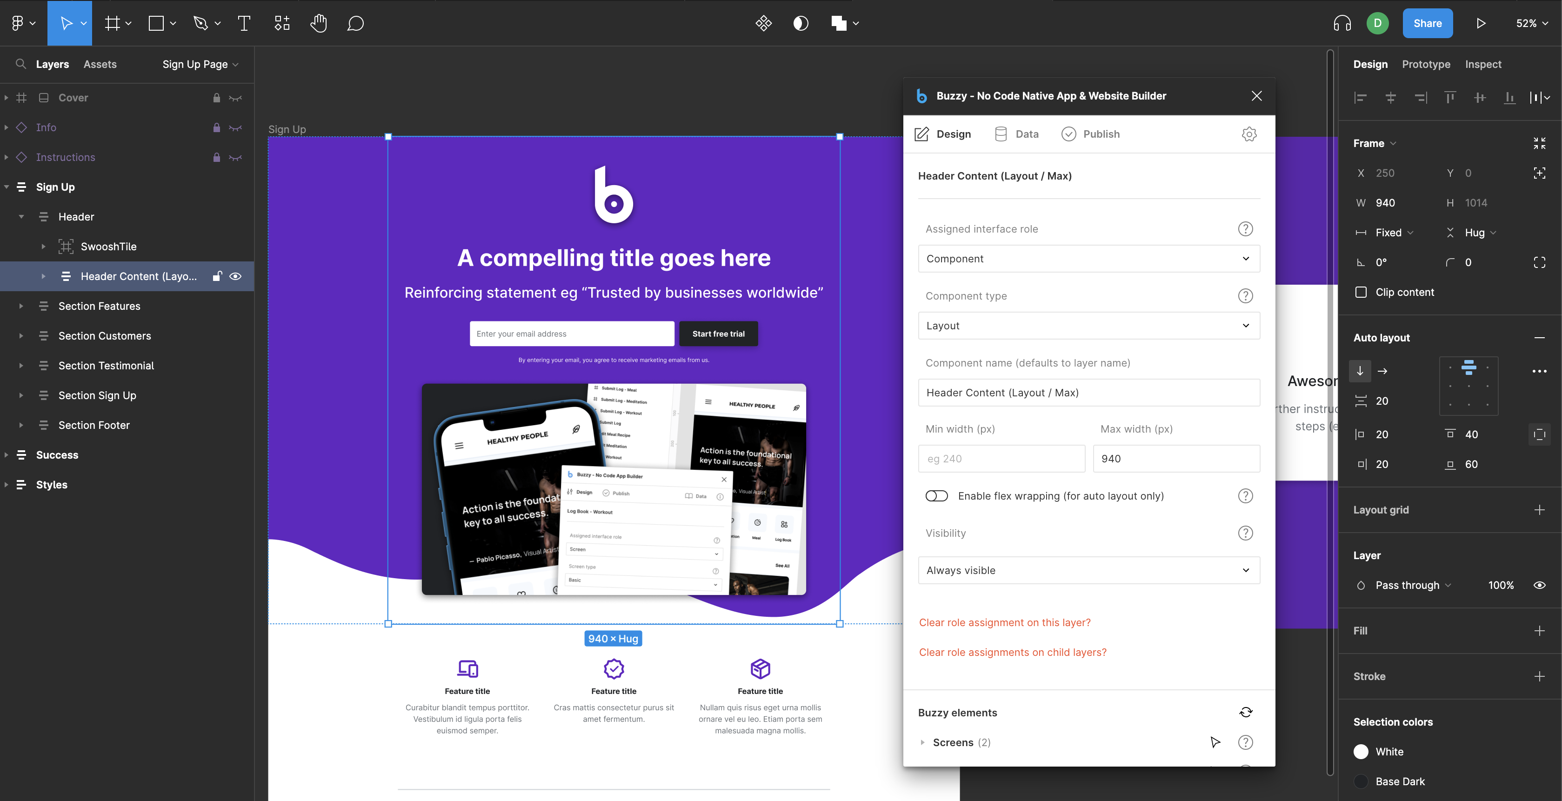This screenshot has width=1562, height=801.
Task: Click the Present play button
Action: coord(1480,23)
